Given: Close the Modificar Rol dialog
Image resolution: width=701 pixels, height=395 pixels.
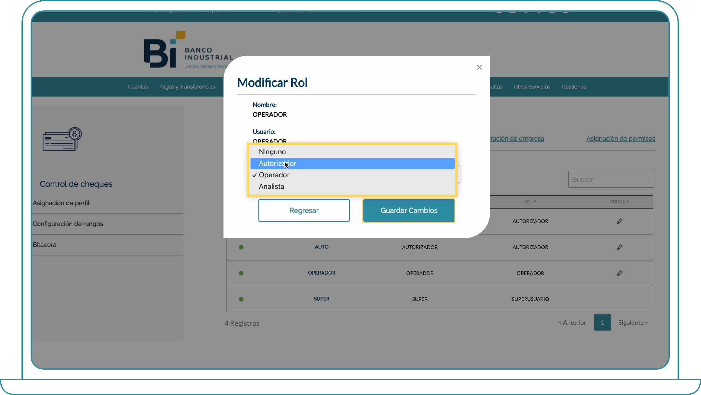Looking at the screenshot, I should tap(479, 67).
